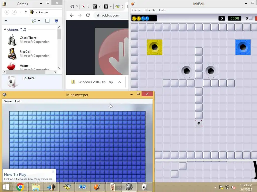This screenshot has height=192, width=257.
Task: Go back in the Chrome browser
Action: pyautogui.click(x=72, y=15)
